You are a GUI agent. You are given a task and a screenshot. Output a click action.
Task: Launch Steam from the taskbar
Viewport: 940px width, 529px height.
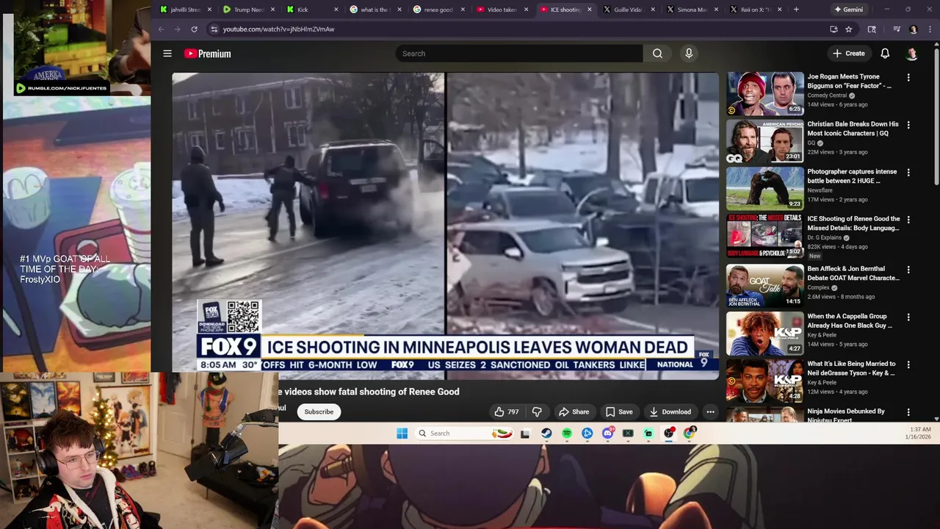(546, 433)
